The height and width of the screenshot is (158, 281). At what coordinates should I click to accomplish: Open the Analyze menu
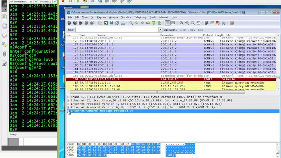[114, 17]
